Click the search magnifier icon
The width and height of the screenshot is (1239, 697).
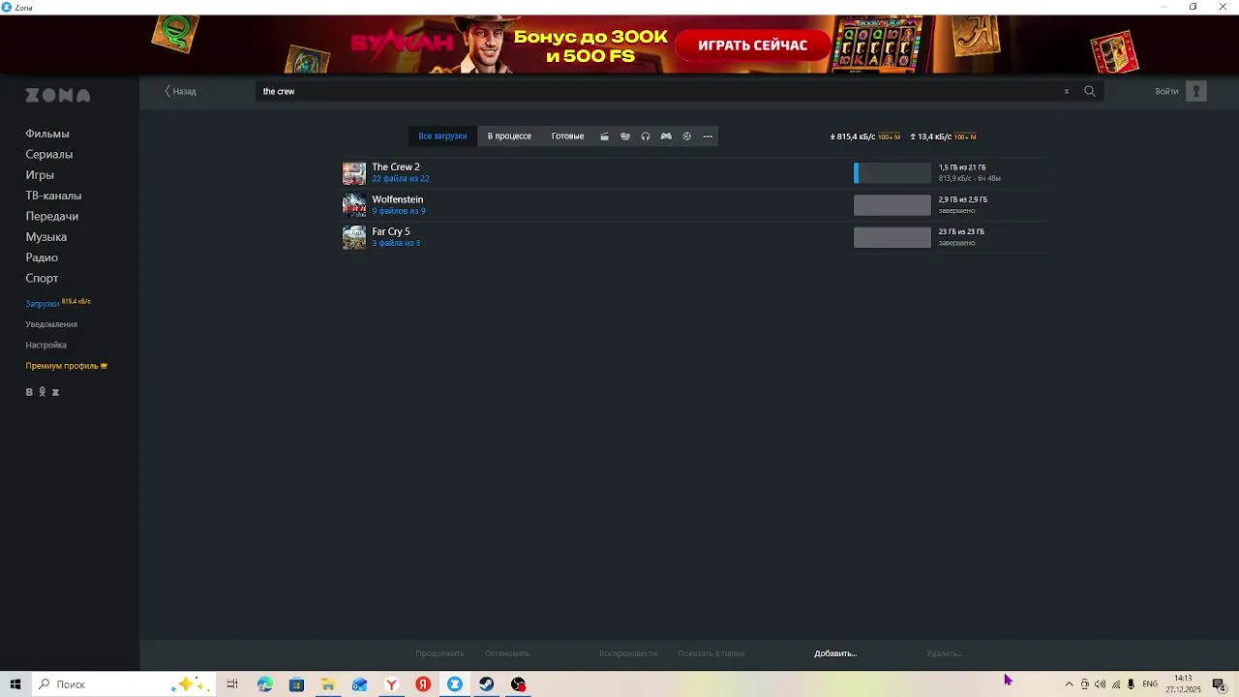(x=1090, y=91)
